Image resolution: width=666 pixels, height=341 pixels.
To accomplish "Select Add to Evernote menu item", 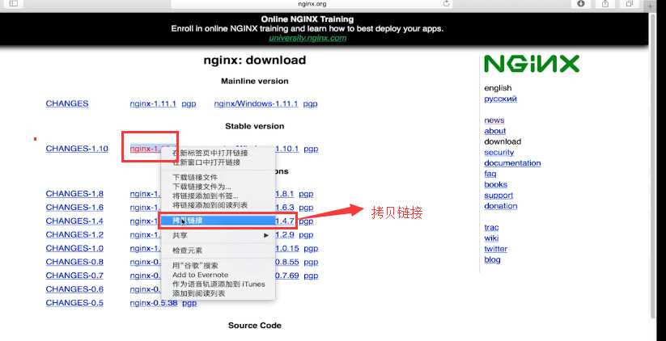I will [x=200, y=275].
